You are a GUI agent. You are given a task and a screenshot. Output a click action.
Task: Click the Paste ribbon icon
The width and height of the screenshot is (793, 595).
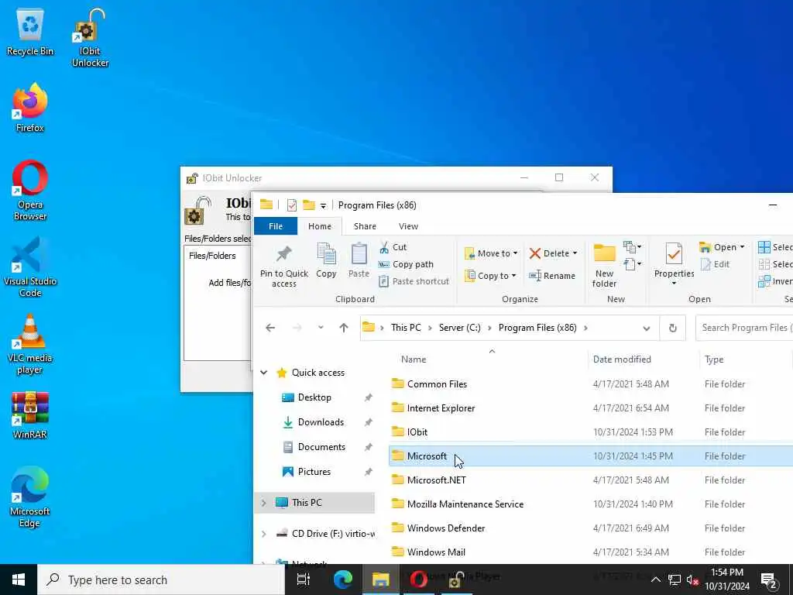tap(359, 261)
